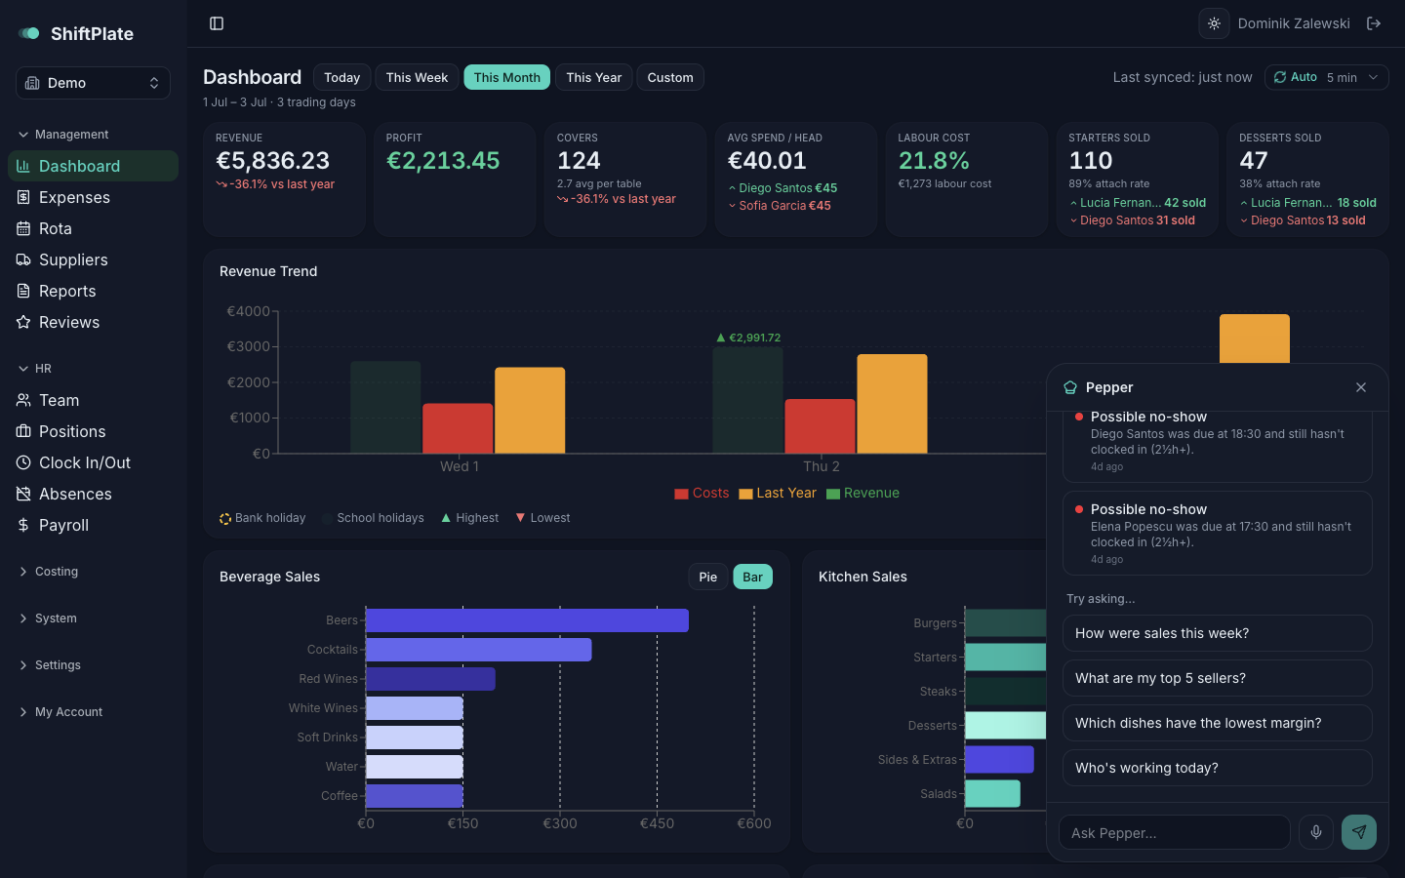Click user name Dominik Zalewski
This screenshot has height=878, width=1405.
(1294, 23)
